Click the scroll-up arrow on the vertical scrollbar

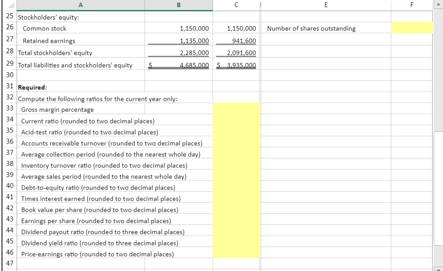coord(439,4)
